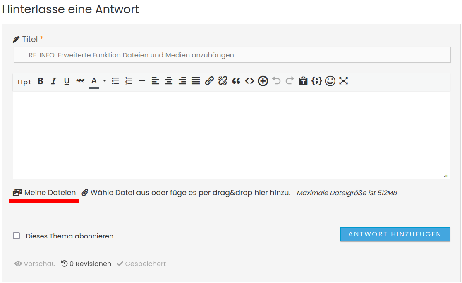Show the 0 Revisionen history
The image size is (462, 283).
86,264
